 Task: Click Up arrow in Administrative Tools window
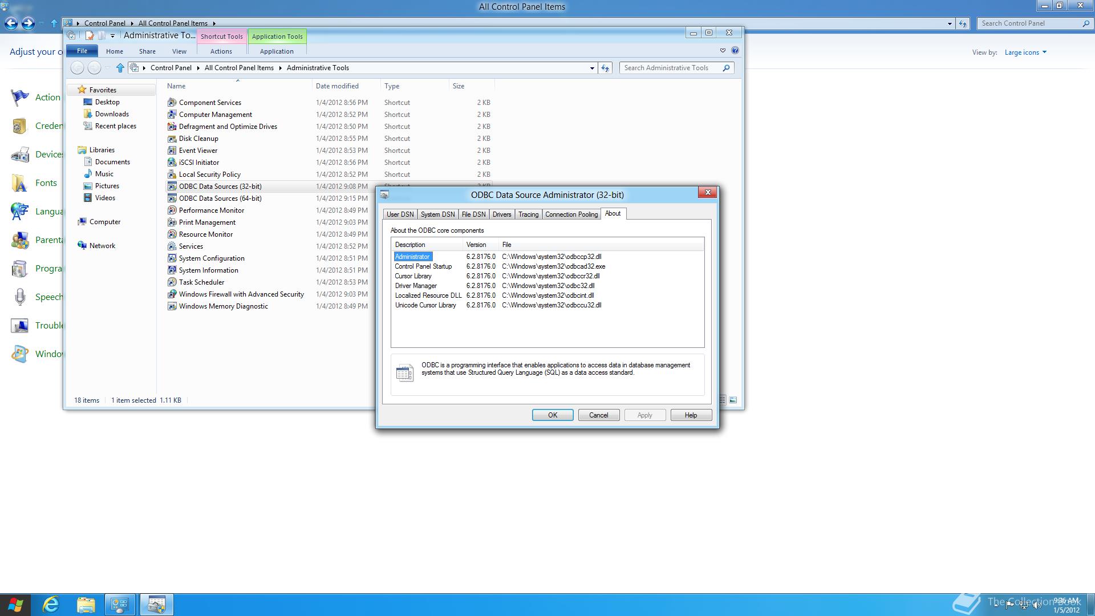pos(120,68)
